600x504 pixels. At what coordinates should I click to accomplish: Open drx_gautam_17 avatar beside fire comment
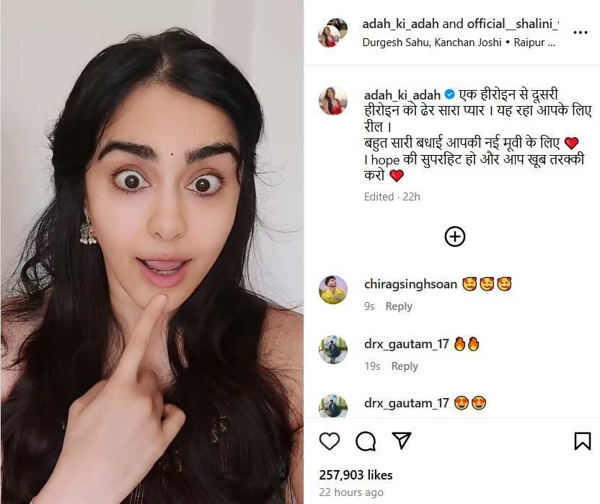point(333,350)
